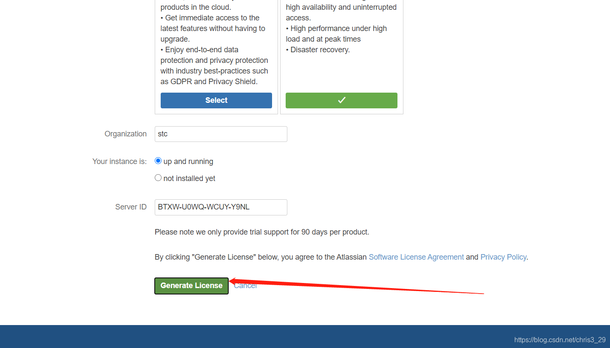Click the "not installed yet" label text
This screenshot has height=348, width=610.
[x=189, y=178]
